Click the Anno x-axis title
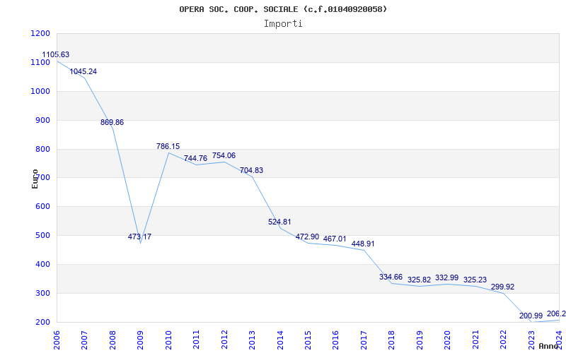The image size is (566, 353). [x=549, y=346]
